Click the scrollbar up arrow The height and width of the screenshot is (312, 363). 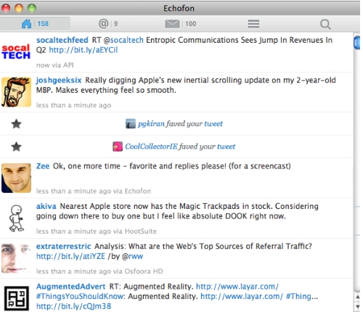(x=357, y=297)
